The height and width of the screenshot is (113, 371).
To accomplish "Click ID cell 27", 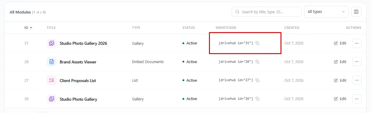I will [x=27, y=81].
